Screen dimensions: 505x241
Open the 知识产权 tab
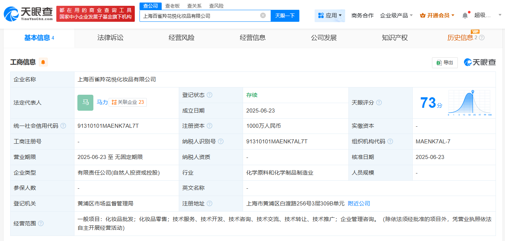(x=395, y=38)
